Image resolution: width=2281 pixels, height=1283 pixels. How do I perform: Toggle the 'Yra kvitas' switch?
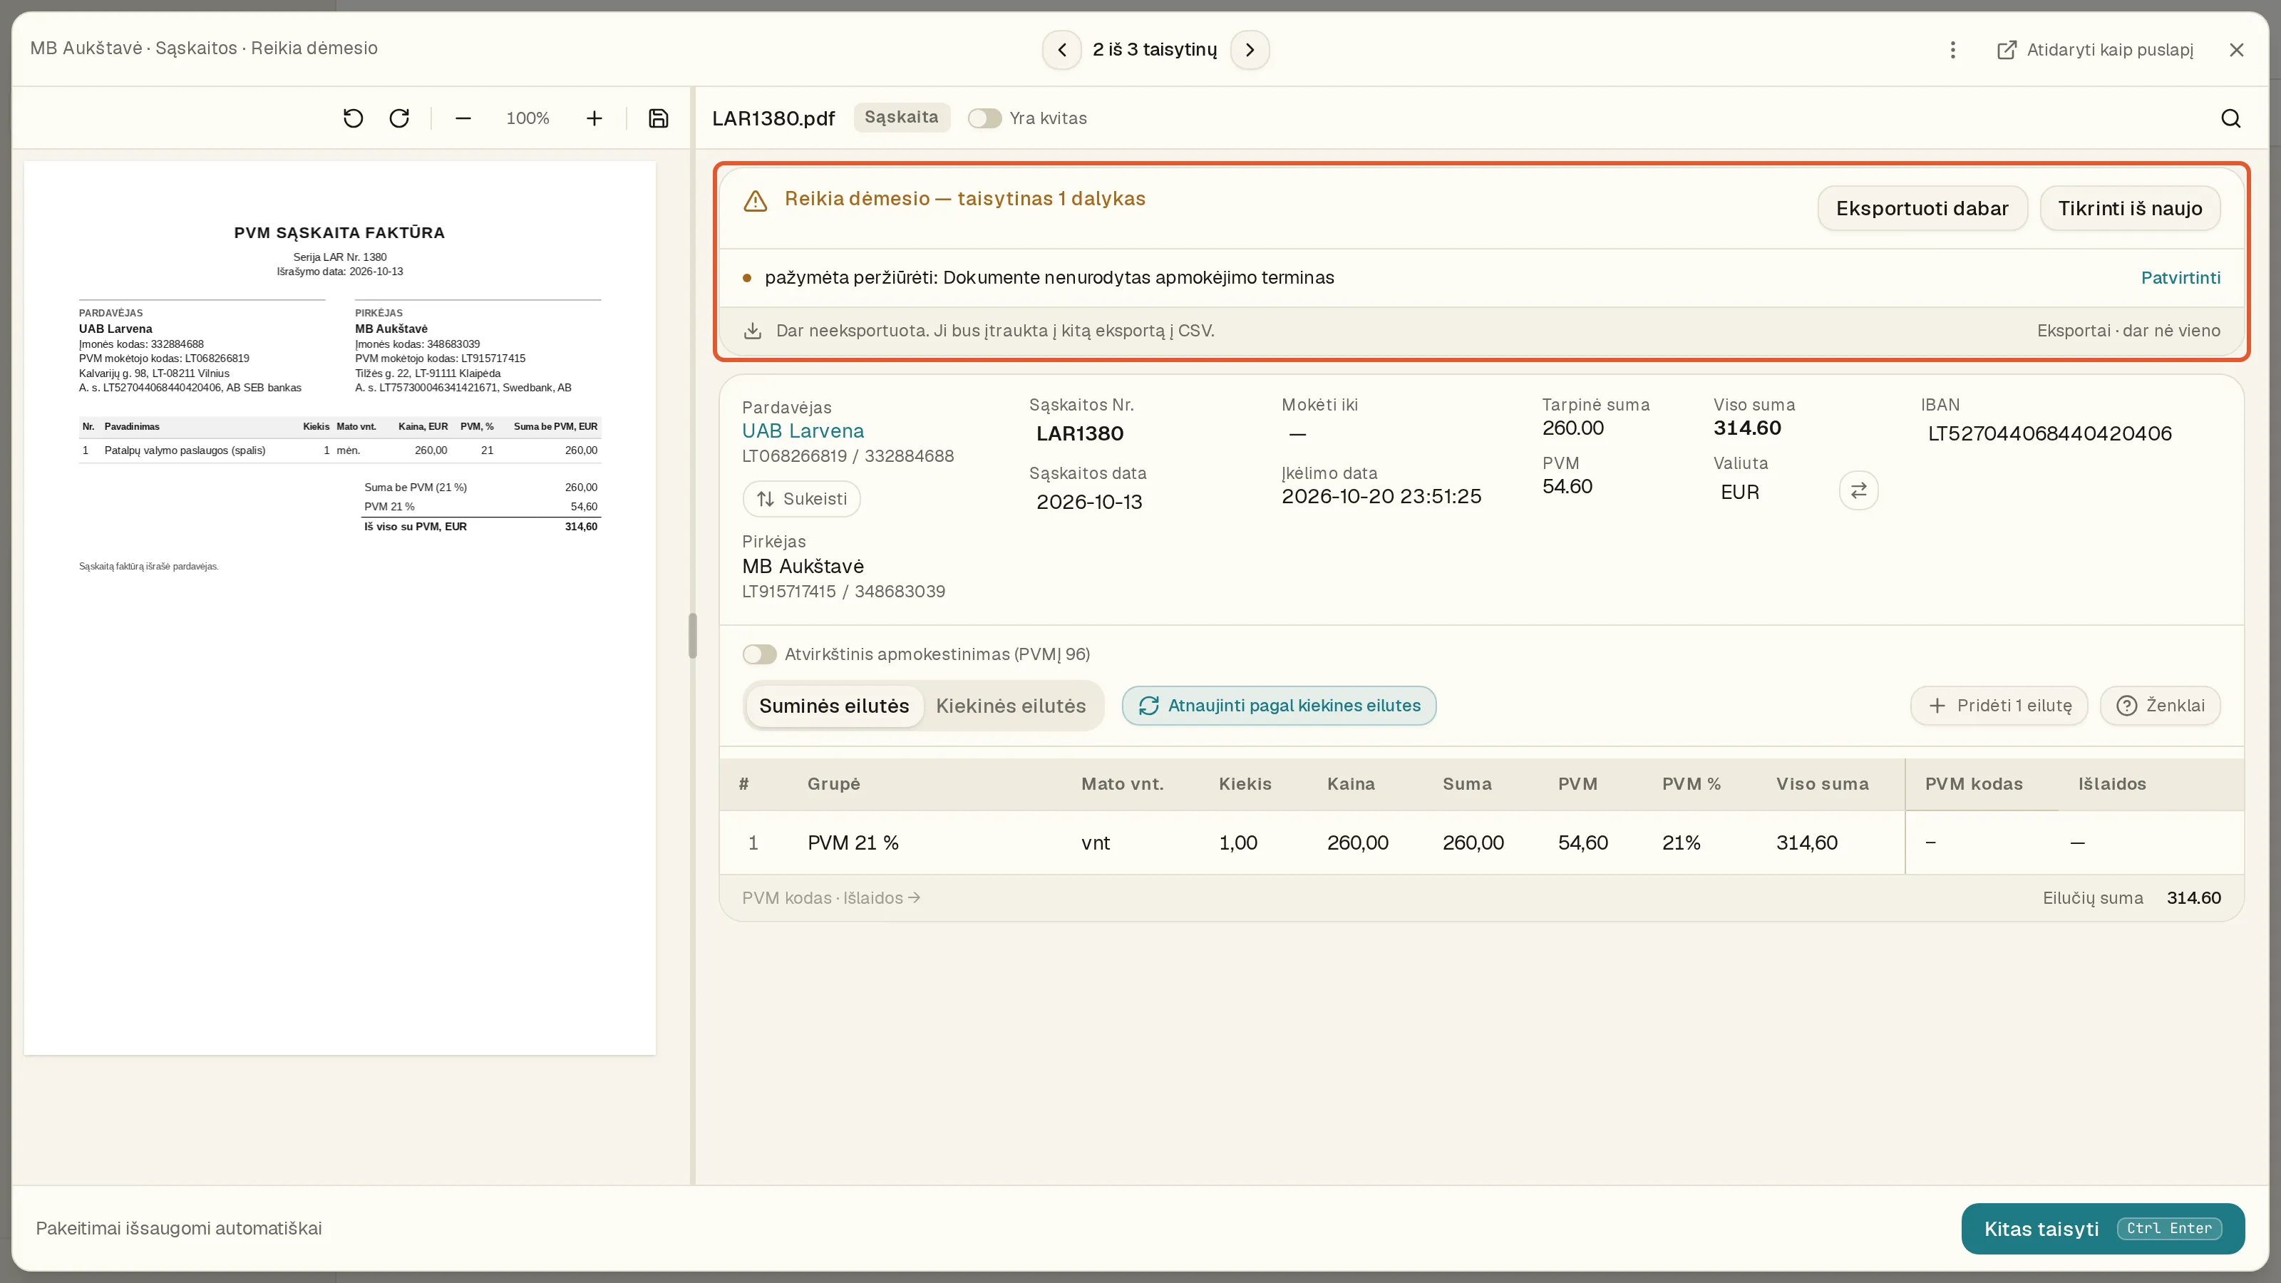(984, 118)
